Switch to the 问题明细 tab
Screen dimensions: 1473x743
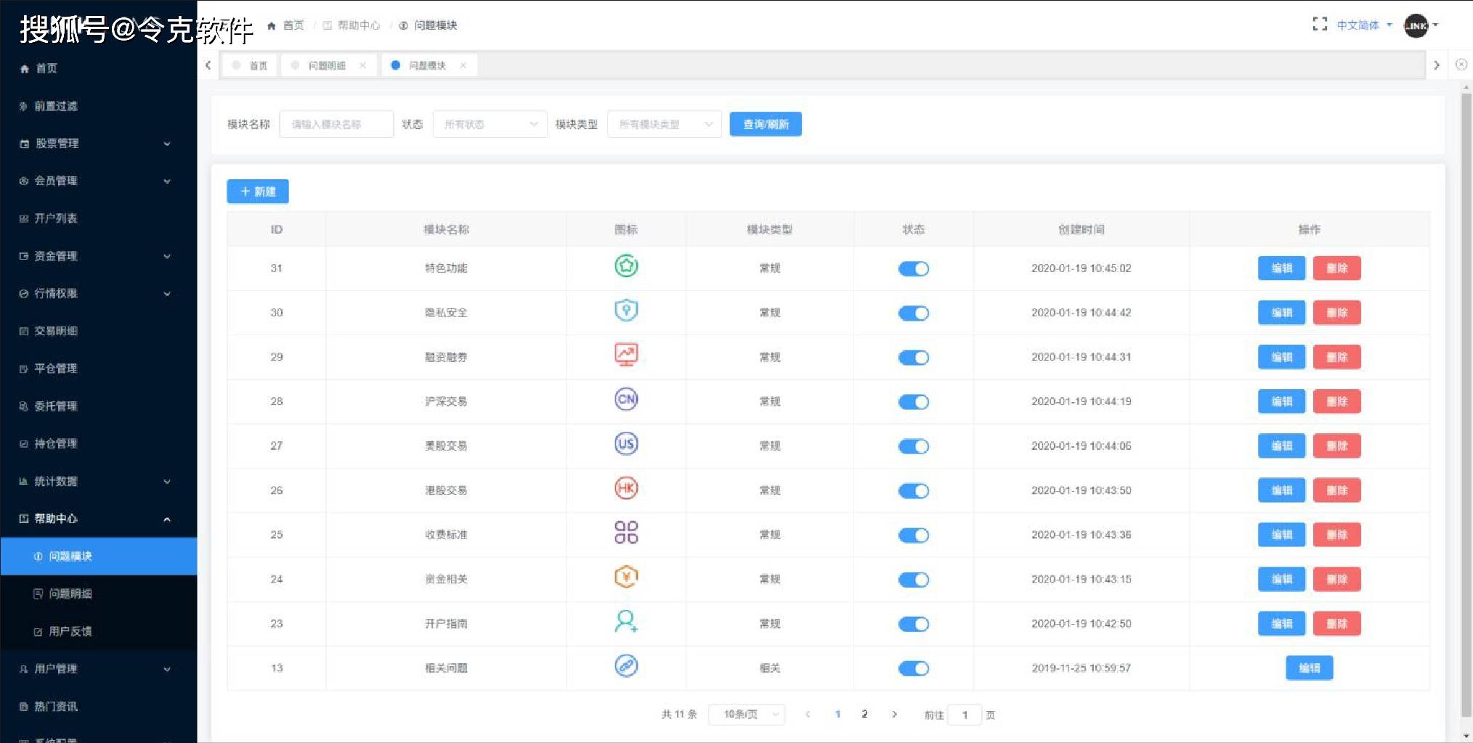[328, 65]
